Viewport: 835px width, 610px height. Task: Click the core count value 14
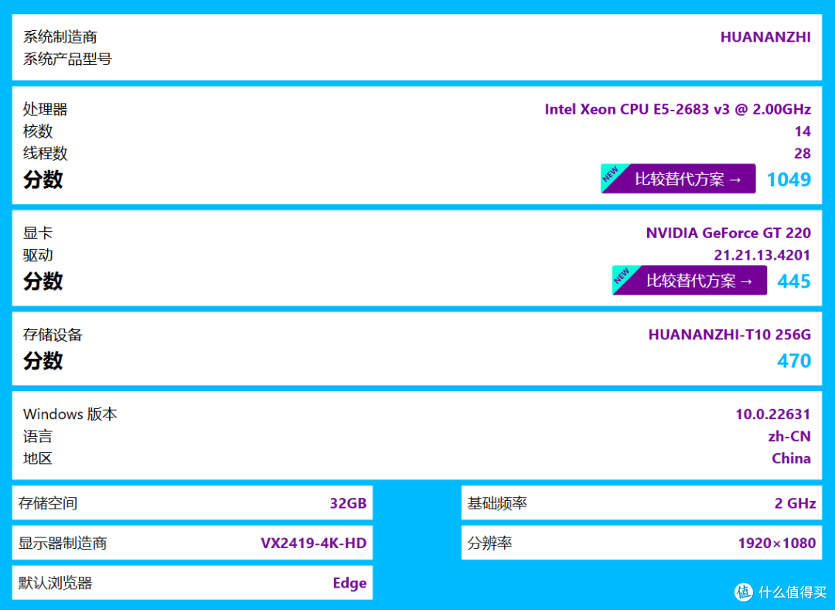(x=803, y=131)
